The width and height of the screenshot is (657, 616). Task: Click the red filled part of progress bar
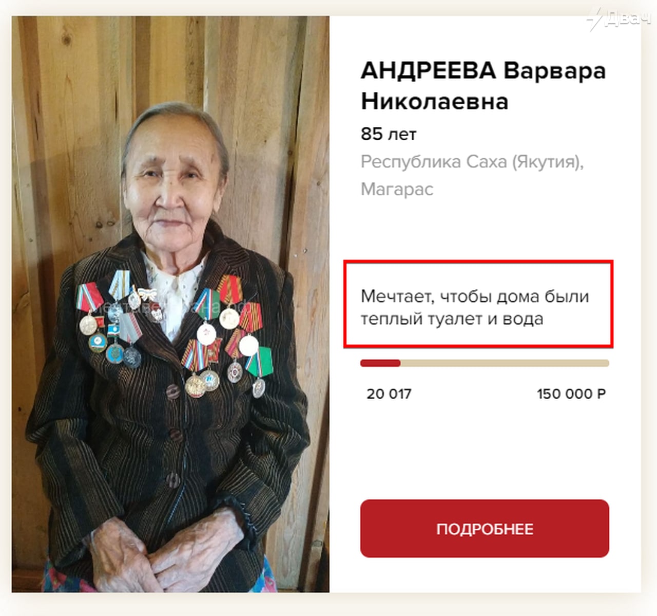tap(380, 363)
